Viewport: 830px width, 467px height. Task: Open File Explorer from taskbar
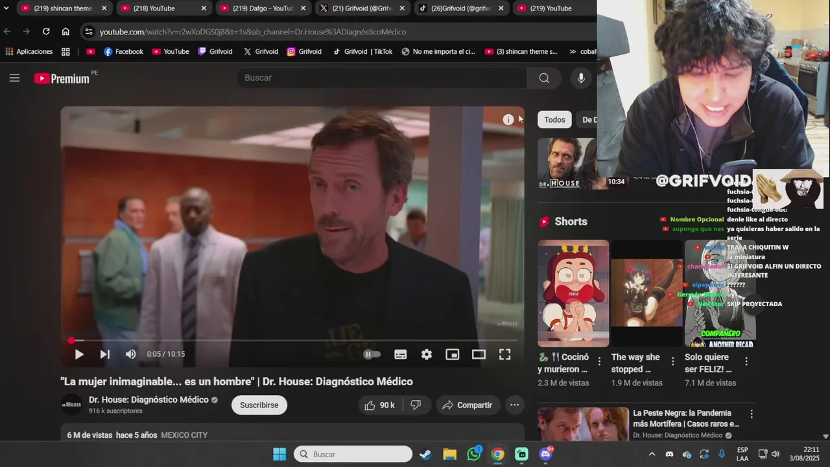[x=449, y=454]
